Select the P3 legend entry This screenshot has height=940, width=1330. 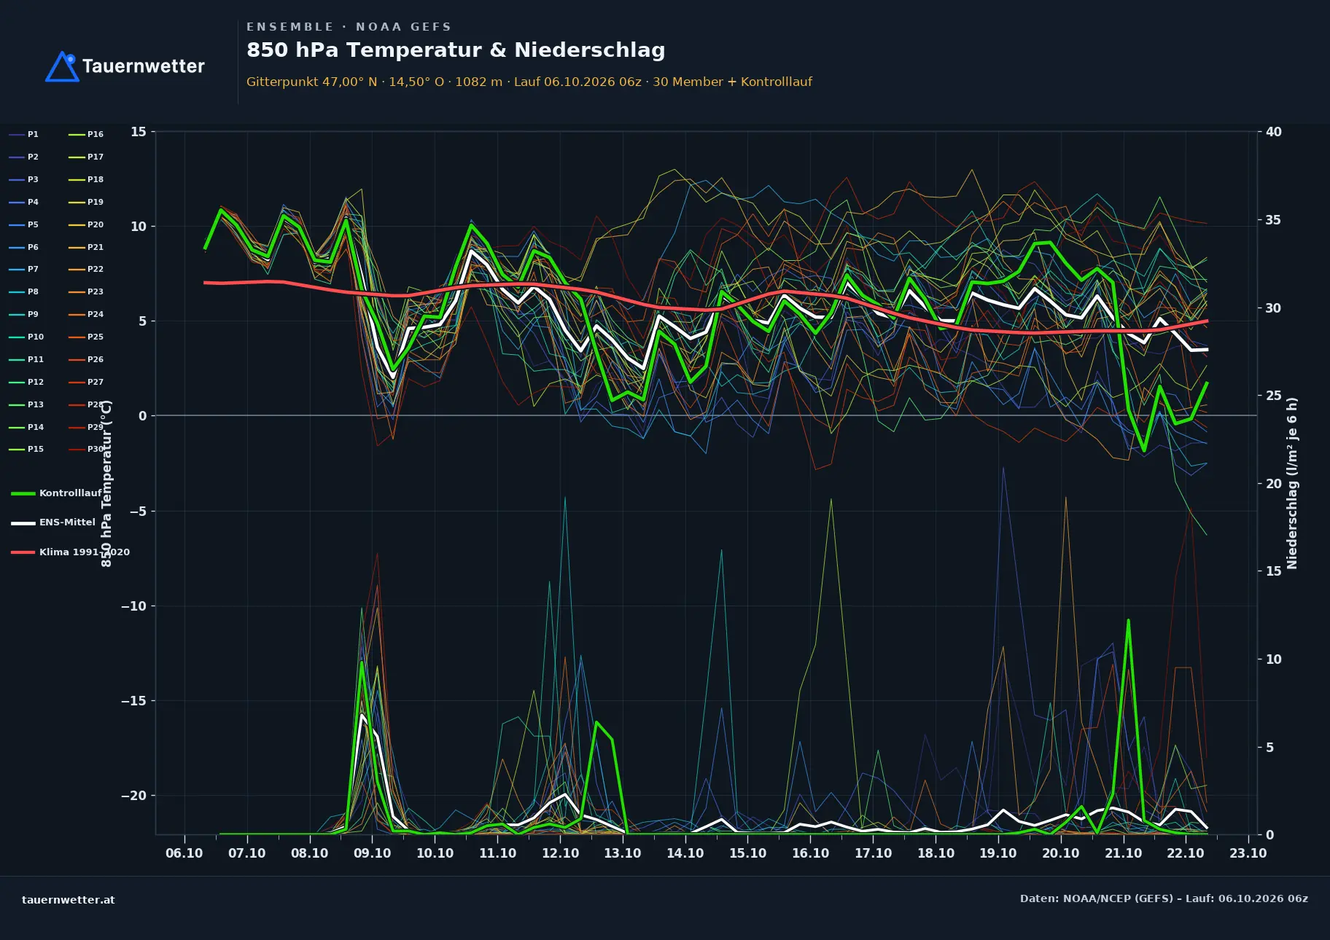click(x=24, y=179)
